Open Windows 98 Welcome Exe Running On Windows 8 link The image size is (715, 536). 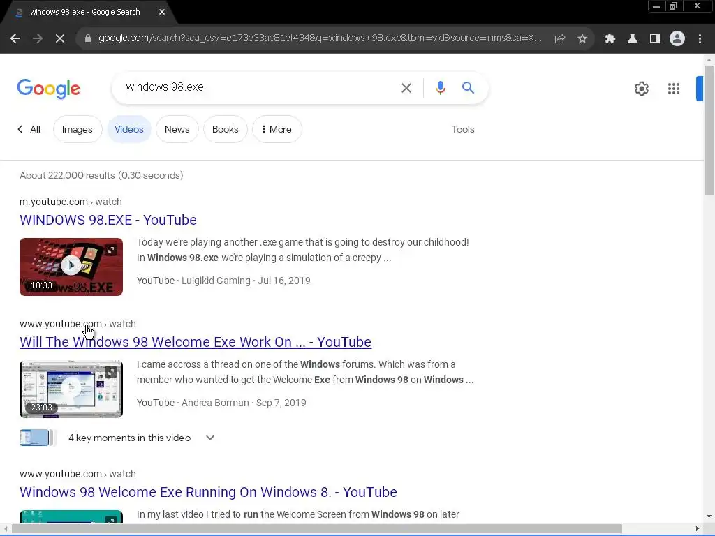pos(208,492)
